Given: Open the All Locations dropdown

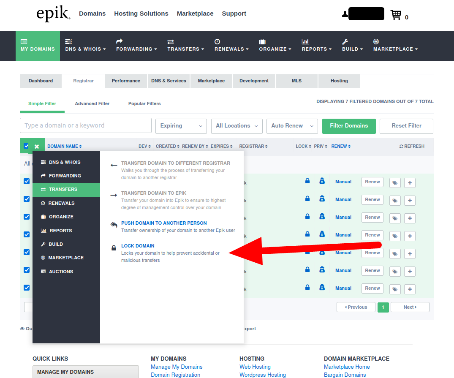Looking at the screenshot, I should [237, 126].
